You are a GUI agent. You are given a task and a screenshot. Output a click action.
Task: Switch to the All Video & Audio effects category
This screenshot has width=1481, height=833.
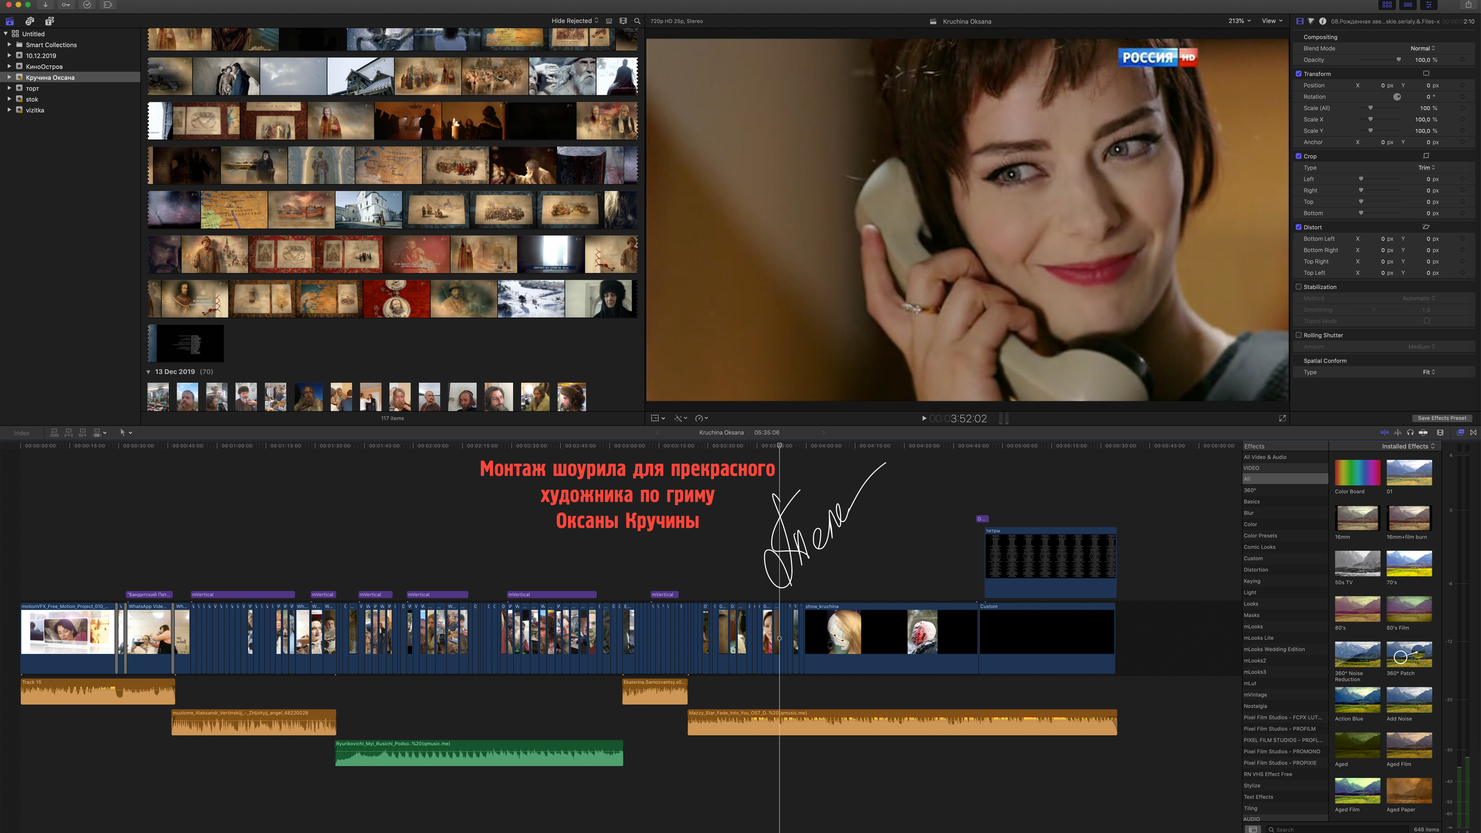pyautogui.click(x=1266, y=457)
